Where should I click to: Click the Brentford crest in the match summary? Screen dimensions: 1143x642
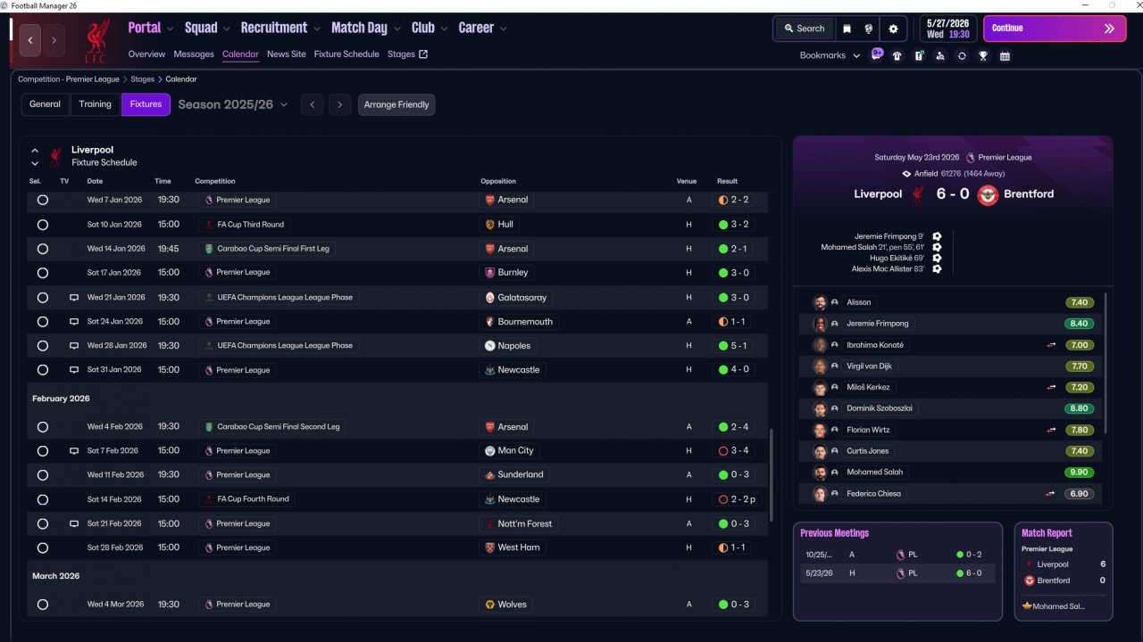[x=988, y=194]
